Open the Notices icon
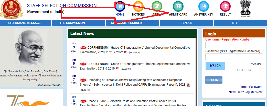This screenshot has height=107, width=267. [138, 6]
